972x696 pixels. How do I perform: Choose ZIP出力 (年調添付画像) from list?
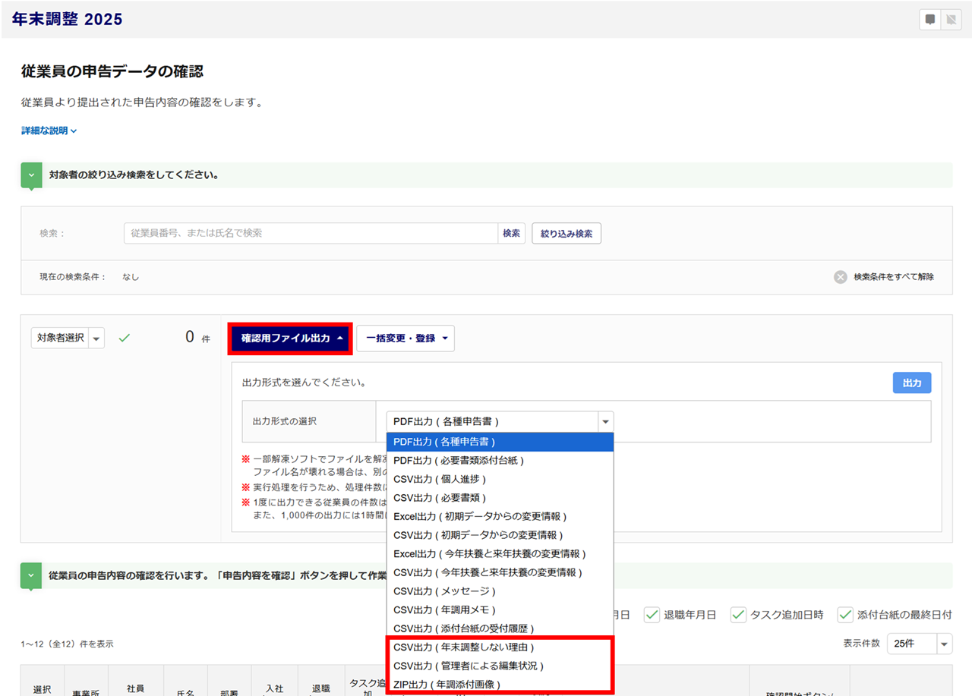[x=447, y=684]
